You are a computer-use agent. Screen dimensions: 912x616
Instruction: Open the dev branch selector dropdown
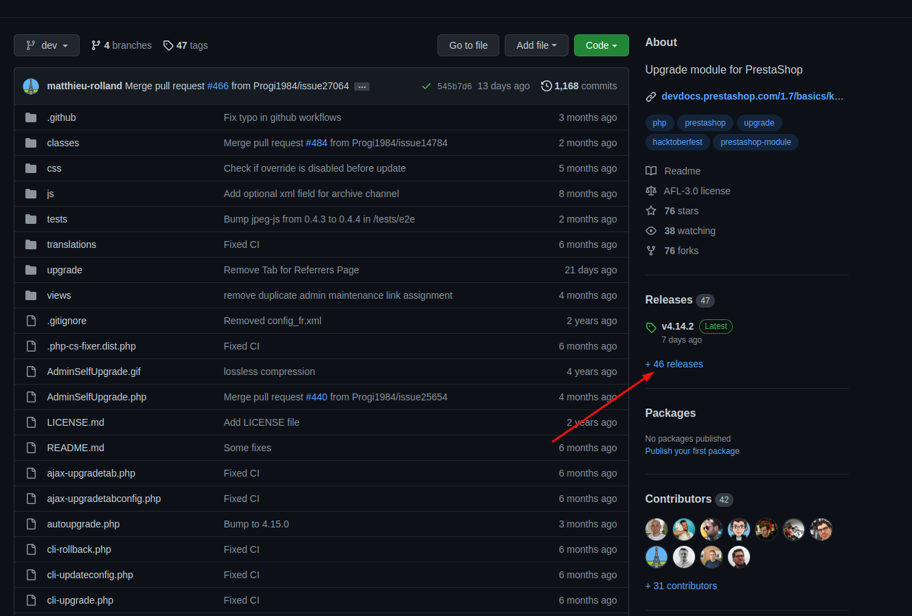(x=46, y=45)
